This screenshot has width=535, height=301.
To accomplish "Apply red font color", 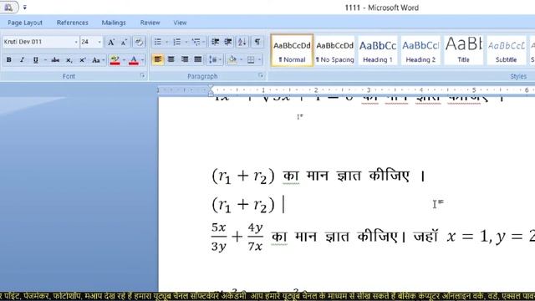I will tap(134, 60).
